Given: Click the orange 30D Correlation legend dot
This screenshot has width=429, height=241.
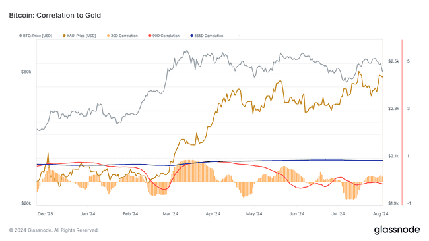Looking at the screenshot, I should tap(108, 36).
